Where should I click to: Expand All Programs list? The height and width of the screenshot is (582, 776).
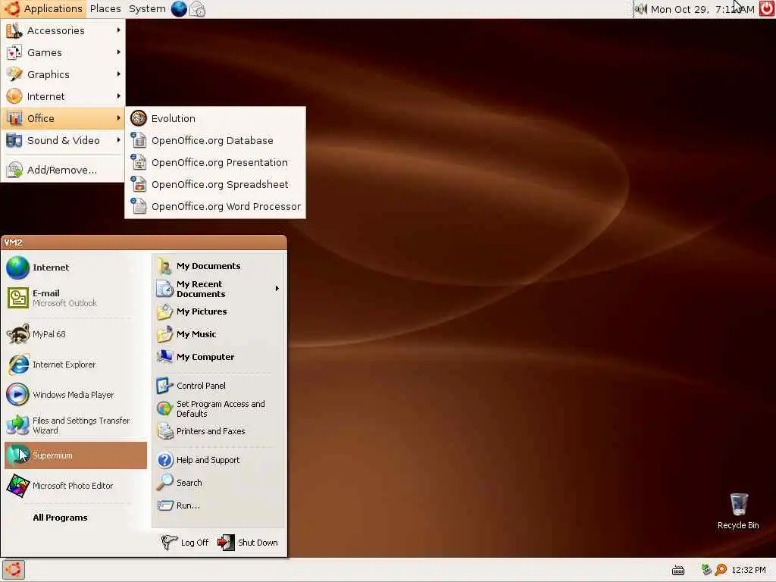point(60,518)
